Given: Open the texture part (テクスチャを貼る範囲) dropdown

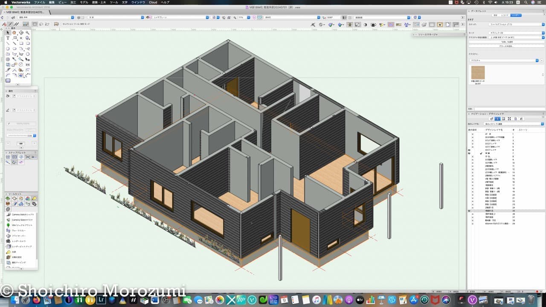Looking at the screenshot, I should coord(516,37).
